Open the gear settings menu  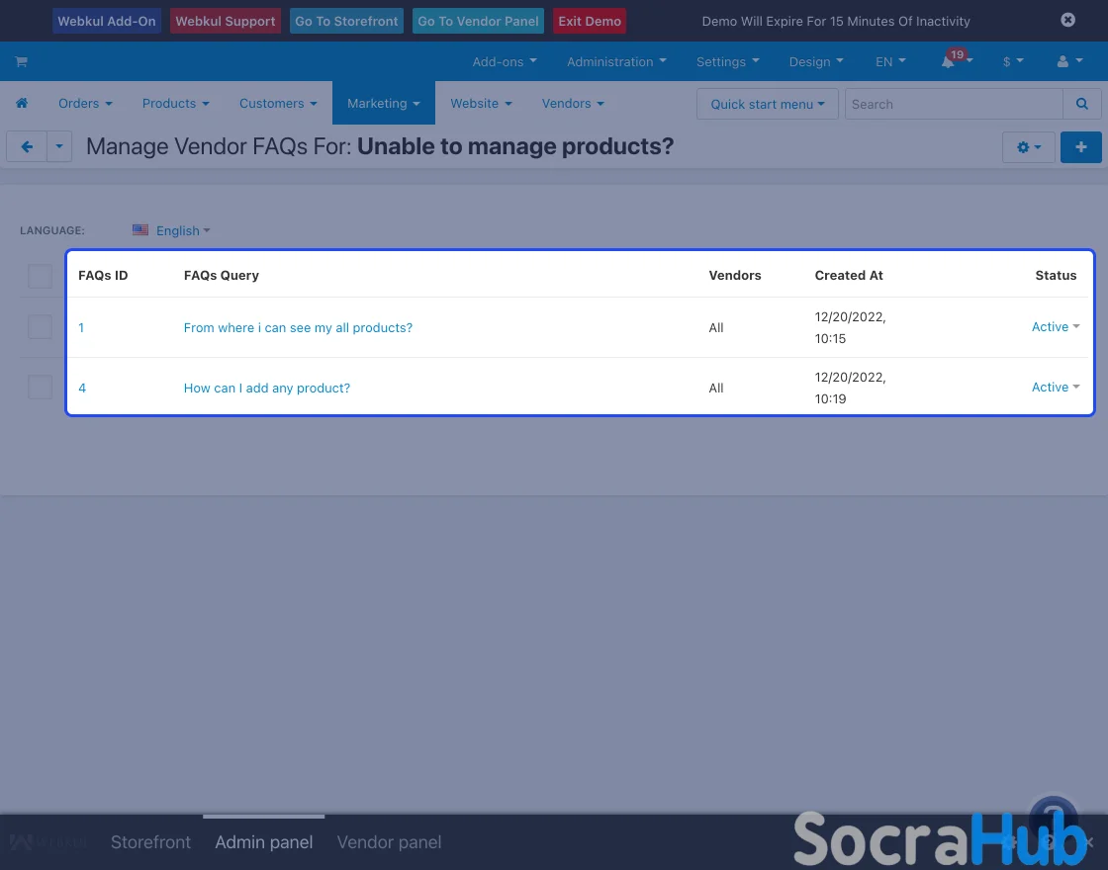pos(1028,147)
